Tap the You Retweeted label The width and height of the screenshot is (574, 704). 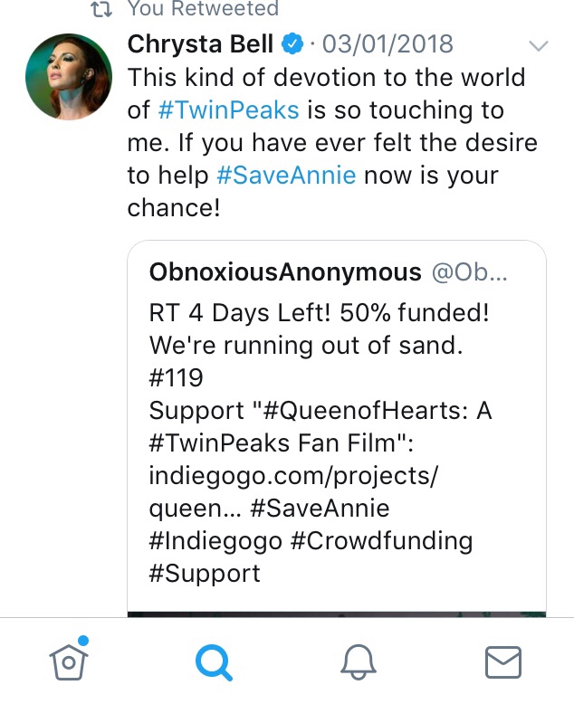click(x=203, y=9)
